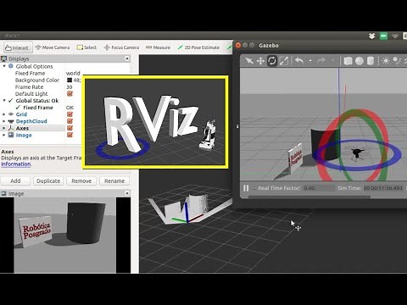This screenshot has width=407, height=305.
Task: Click the Displays panel monitor icon
Action: [x=4, y=58]
